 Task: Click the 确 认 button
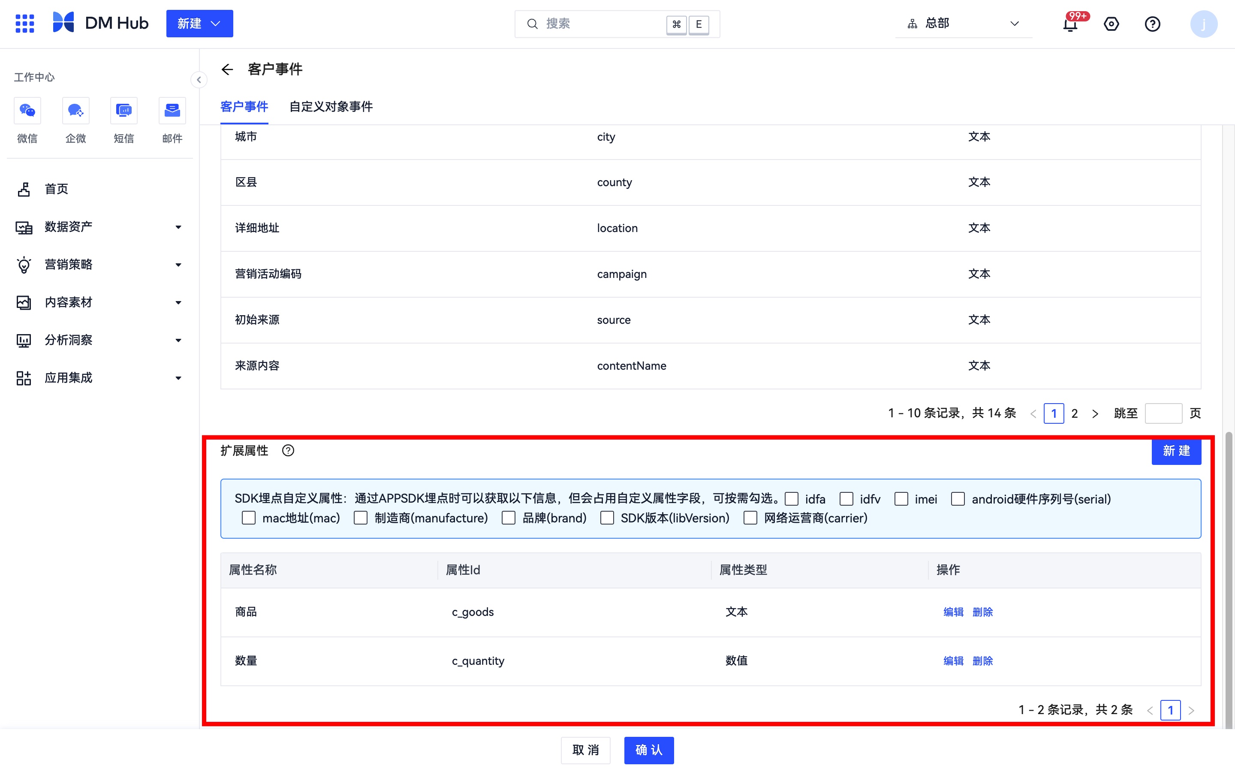coord(649,750)
